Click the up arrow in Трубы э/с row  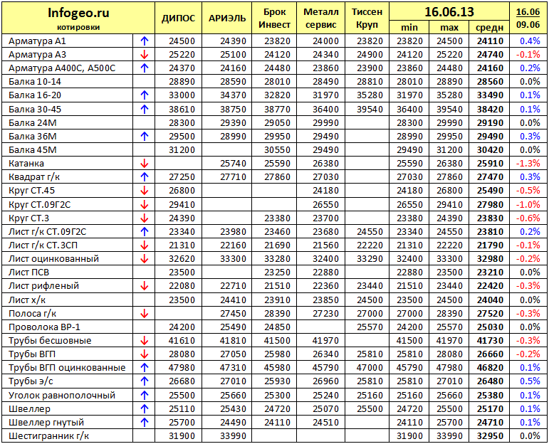[145, 381]
